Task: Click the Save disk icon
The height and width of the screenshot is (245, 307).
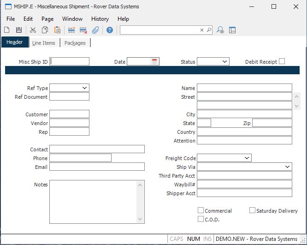Action: click(x=19, y=30)
